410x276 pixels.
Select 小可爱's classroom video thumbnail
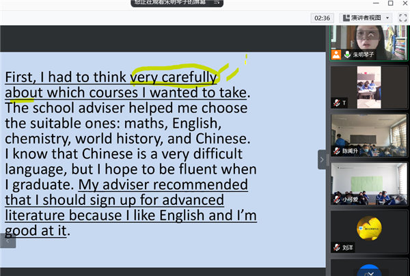click(369, 184)
